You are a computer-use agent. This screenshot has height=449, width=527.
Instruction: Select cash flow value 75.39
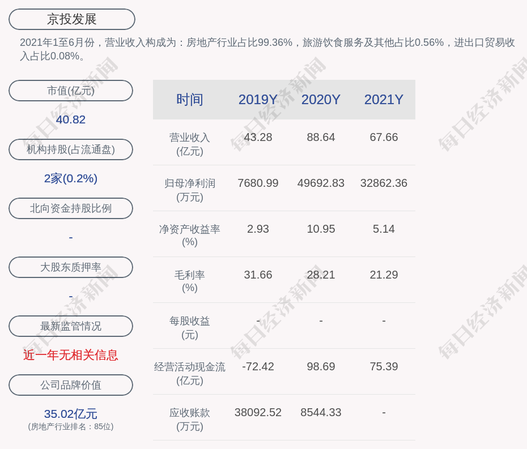click(384, 366)
